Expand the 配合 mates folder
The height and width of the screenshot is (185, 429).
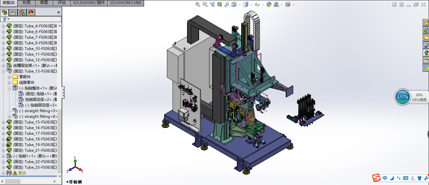coord(3,173)
